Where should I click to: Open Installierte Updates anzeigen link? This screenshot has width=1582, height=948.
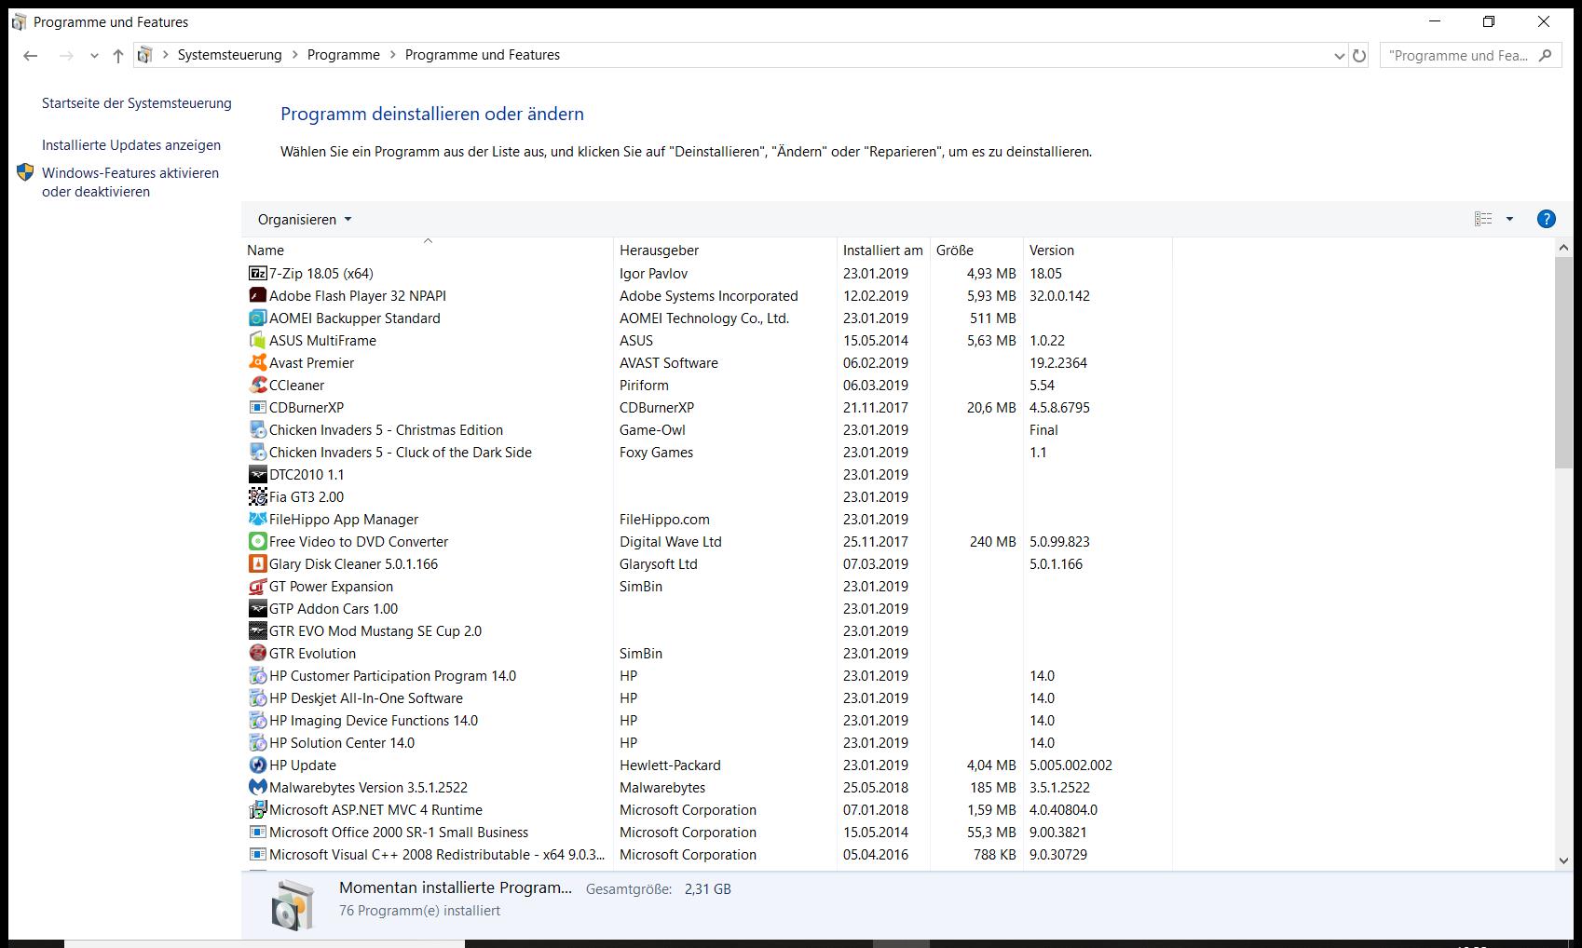(x=131, y=145)
